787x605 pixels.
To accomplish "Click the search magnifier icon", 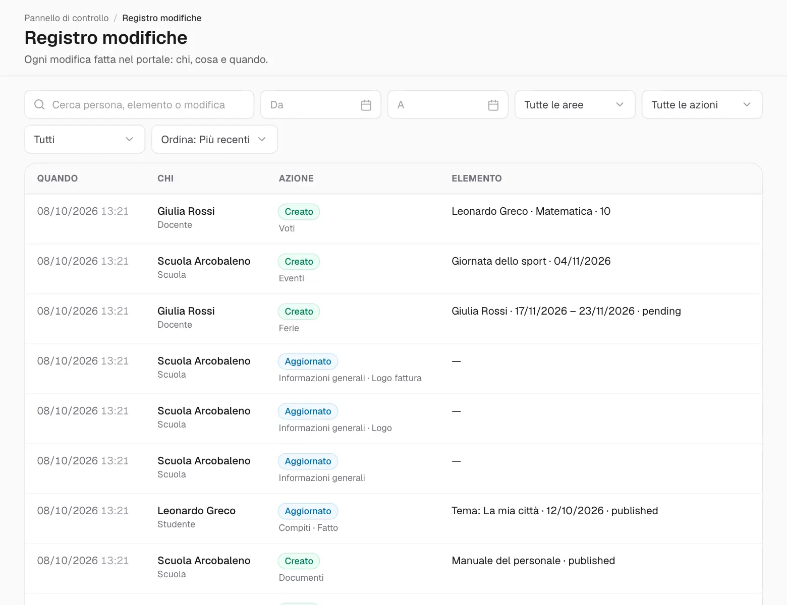I will pos(39,105).
